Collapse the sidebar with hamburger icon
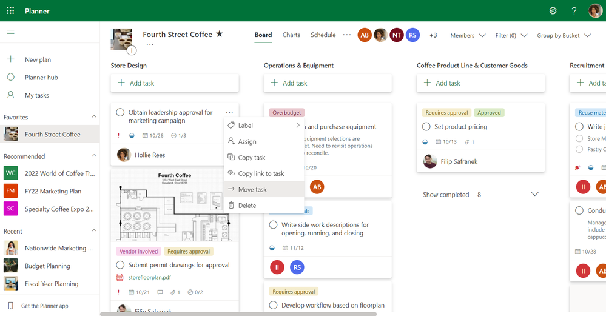Viewport: 606px width, 316px height. click(x=11, y=32)
